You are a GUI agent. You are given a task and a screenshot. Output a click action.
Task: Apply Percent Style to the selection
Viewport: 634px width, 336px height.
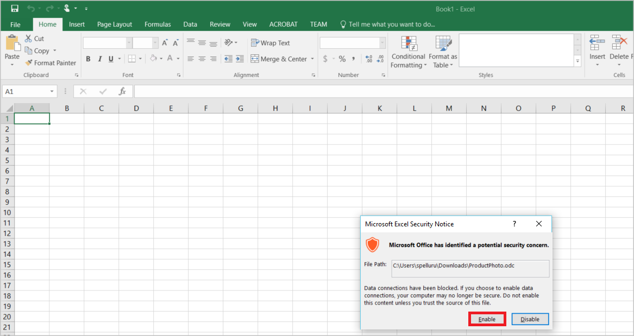coord(342,59)
